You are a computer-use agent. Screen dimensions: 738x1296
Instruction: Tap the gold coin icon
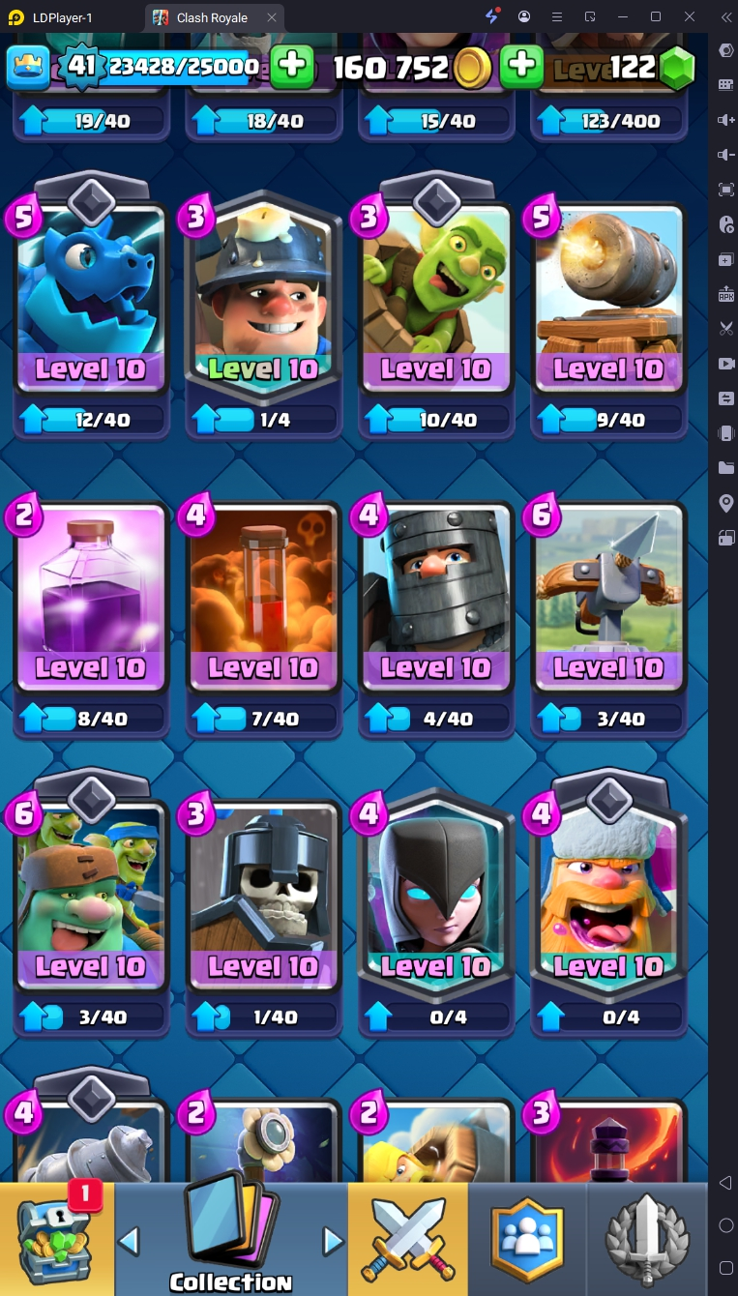pos(473,68)
